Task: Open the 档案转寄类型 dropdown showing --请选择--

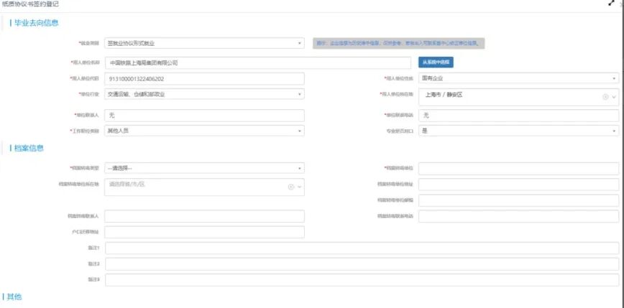Action: [205, 168]
